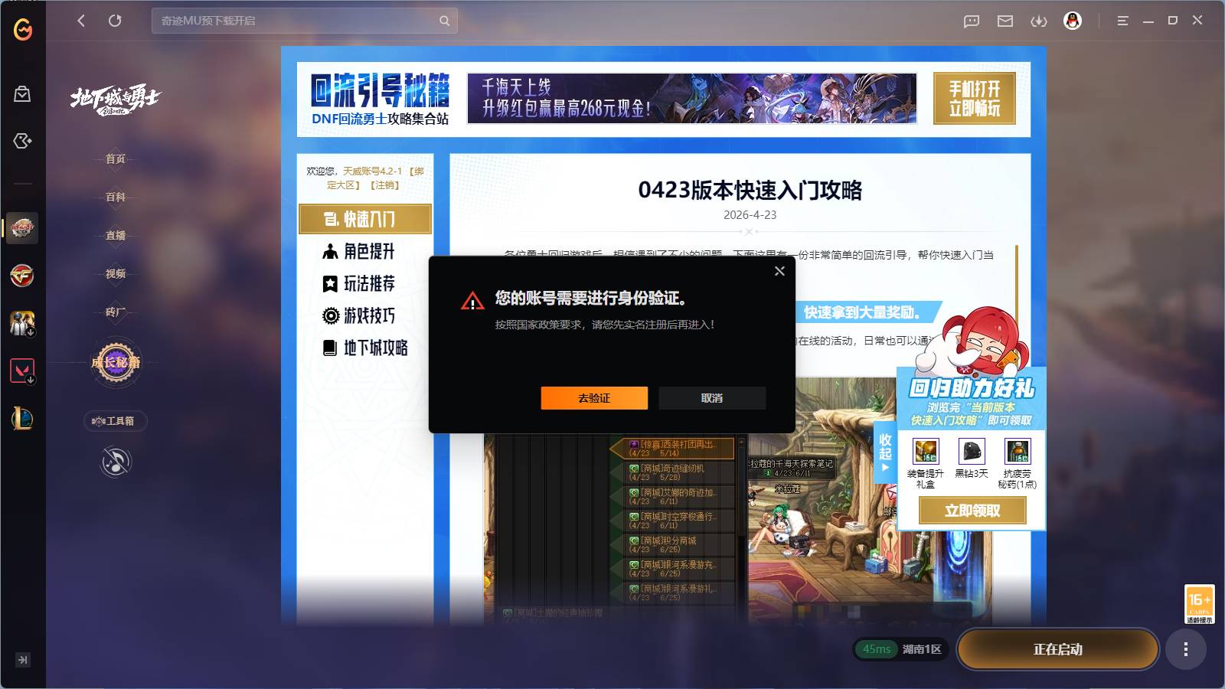
Task: Open the download manager icon
Action: point(1039,21)
